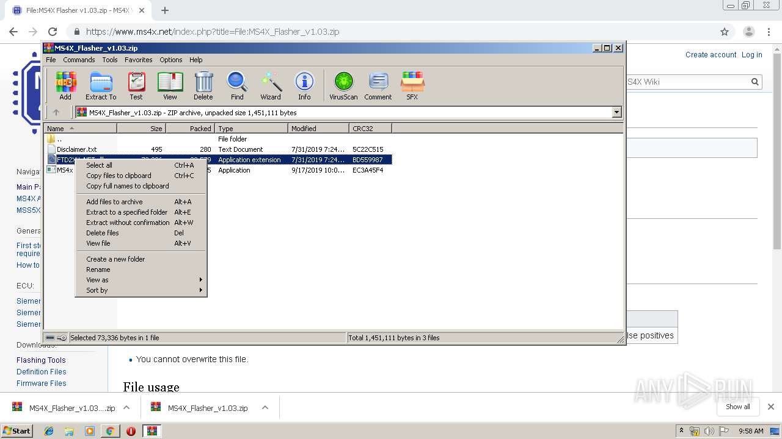Click Show all downloads button
Screen dimensions: 782x439
[737, 407]
